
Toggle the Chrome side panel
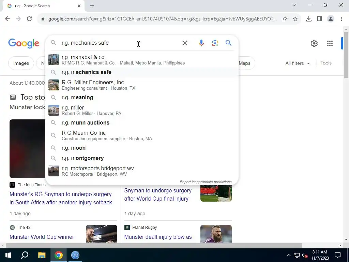pos(320,19)
